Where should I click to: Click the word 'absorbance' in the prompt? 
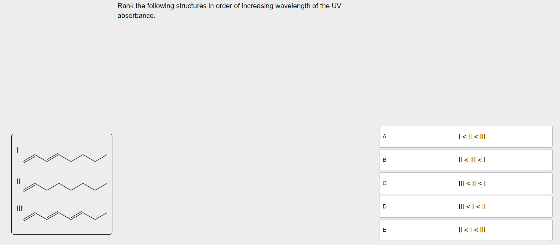(x=136, y=15)
